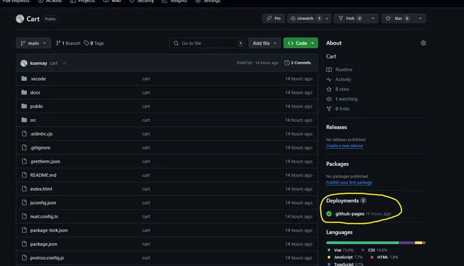Click the repository owner avatar beside Cart

pos(20,19)
